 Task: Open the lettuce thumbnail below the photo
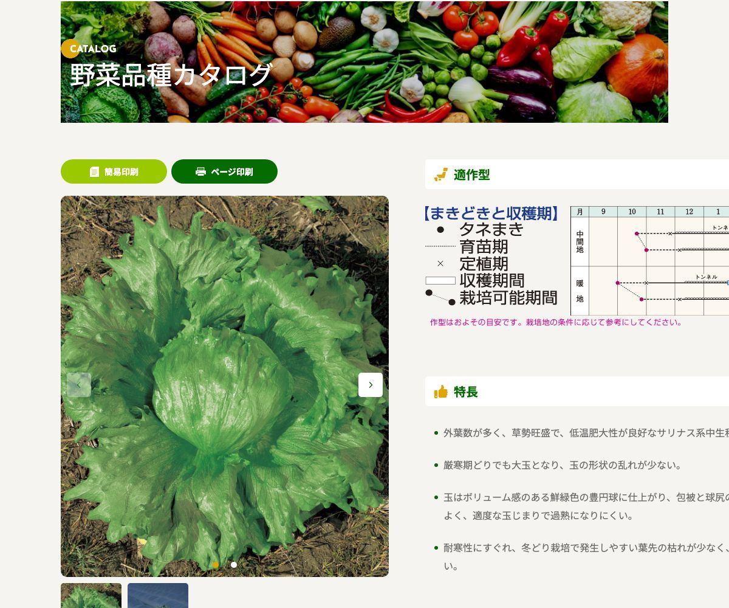click(x=91, y=596)
